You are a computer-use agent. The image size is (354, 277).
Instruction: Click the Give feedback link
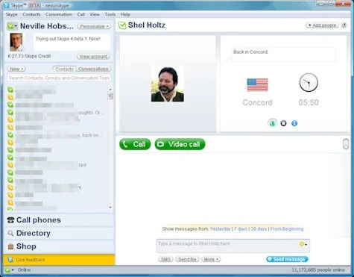pos(31,260)
